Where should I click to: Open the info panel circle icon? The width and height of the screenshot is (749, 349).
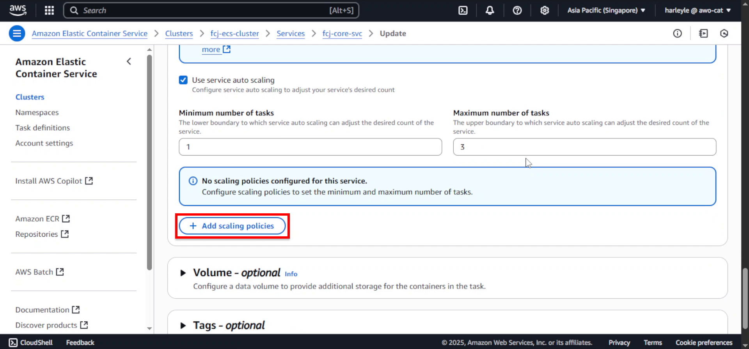pyautogui.click(x=678, y=34)
